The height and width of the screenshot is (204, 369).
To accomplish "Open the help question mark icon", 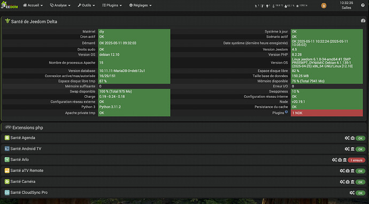I will click(x=363, y=5).
